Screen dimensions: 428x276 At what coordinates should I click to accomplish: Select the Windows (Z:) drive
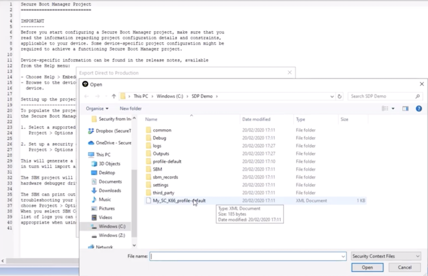click(x=112, y=235)
